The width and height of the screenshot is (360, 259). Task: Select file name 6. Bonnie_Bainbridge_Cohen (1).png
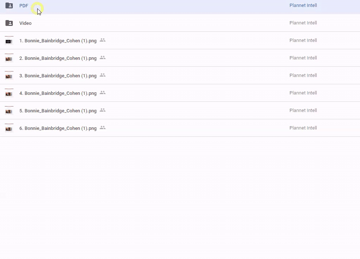coord(58,128)
